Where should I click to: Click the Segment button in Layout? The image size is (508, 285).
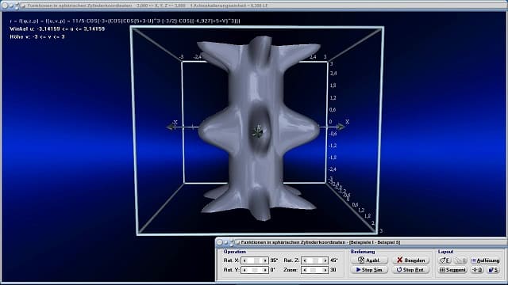tap(452, 270)
